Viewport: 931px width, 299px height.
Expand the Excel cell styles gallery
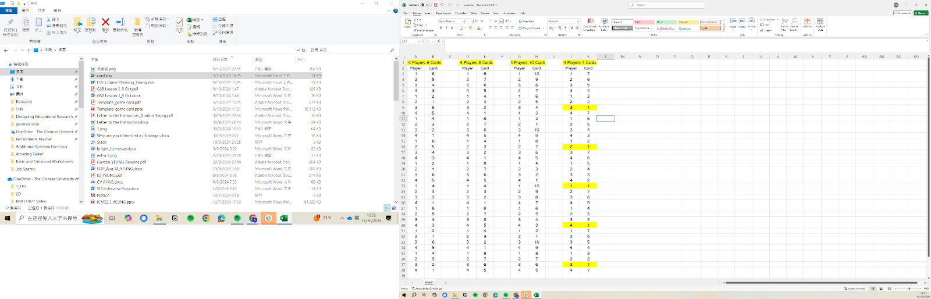[723, 30]
